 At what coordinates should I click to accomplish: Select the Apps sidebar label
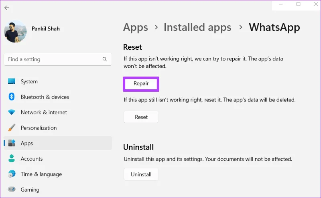(26, 143)
